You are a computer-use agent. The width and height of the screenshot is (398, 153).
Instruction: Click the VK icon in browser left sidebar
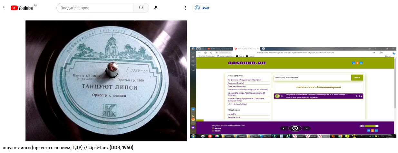pyautogui.click(x=193, y=110)
